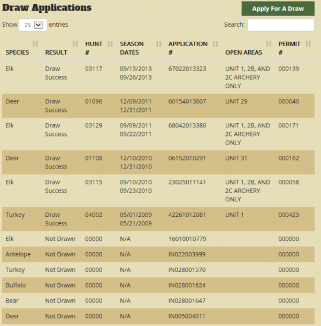Focus the Search input field
Screen dimensions: 321x326
click(x=280, y=25)
